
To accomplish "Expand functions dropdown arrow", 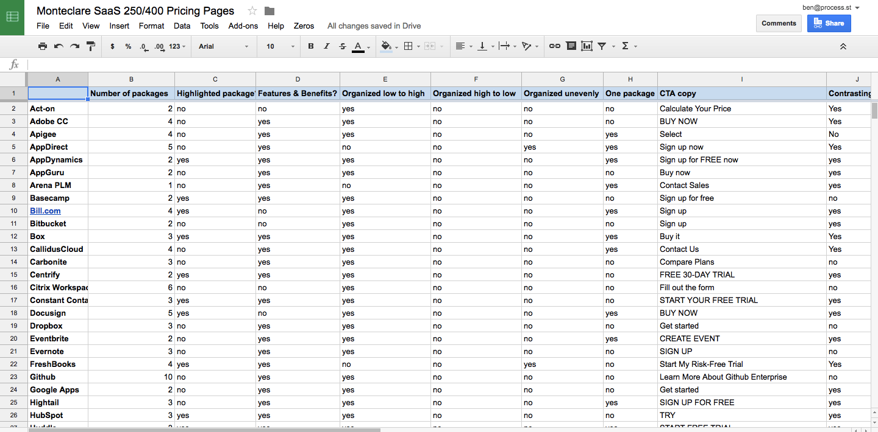I will point(635,47).
